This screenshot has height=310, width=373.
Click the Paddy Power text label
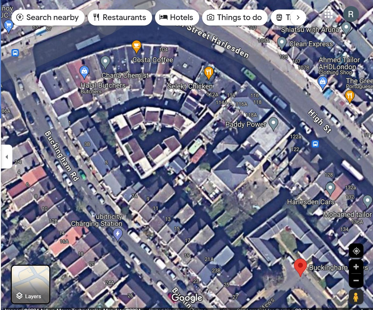(246, 124)
